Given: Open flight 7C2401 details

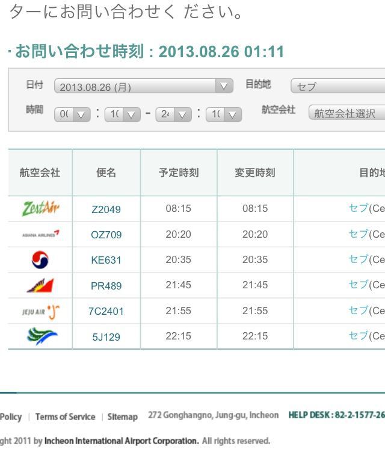Looking at the screenshot, I should [x=106, y=311].
